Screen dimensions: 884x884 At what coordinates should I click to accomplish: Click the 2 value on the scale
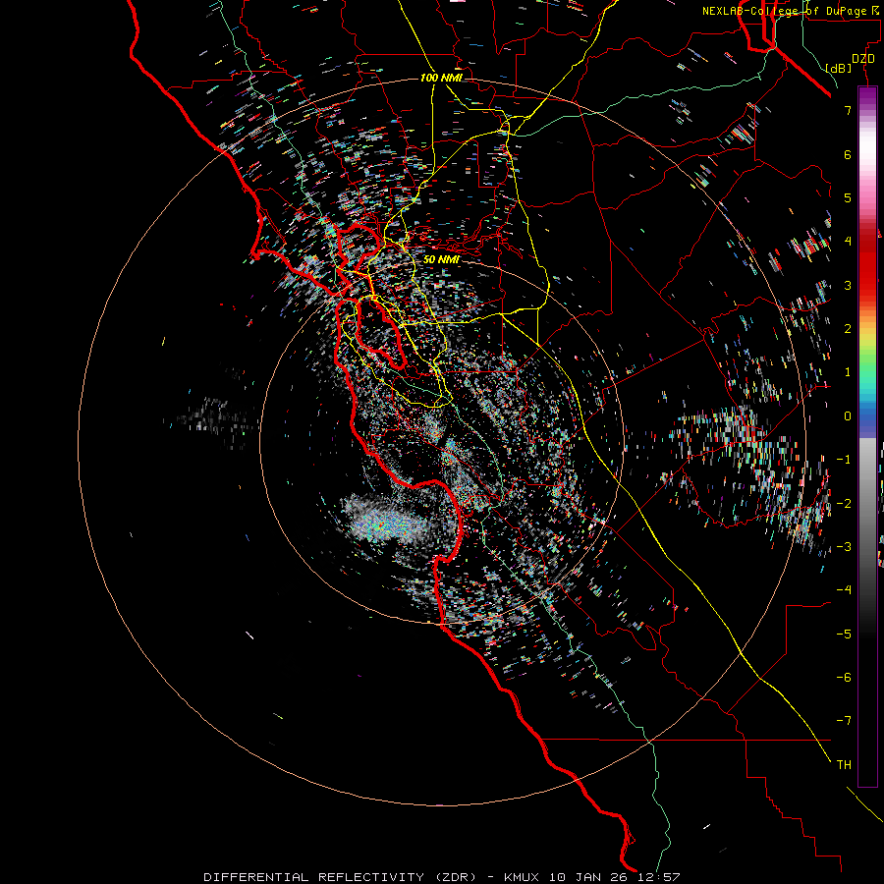coord(848,329)
